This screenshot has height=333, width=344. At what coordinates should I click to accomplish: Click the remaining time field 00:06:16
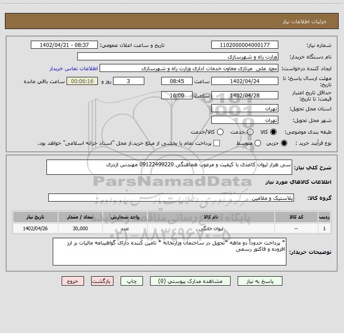pos(82,81)
